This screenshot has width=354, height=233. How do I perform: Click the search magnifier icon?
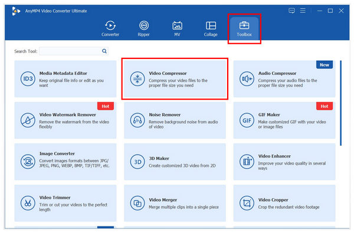coord(104,51)
